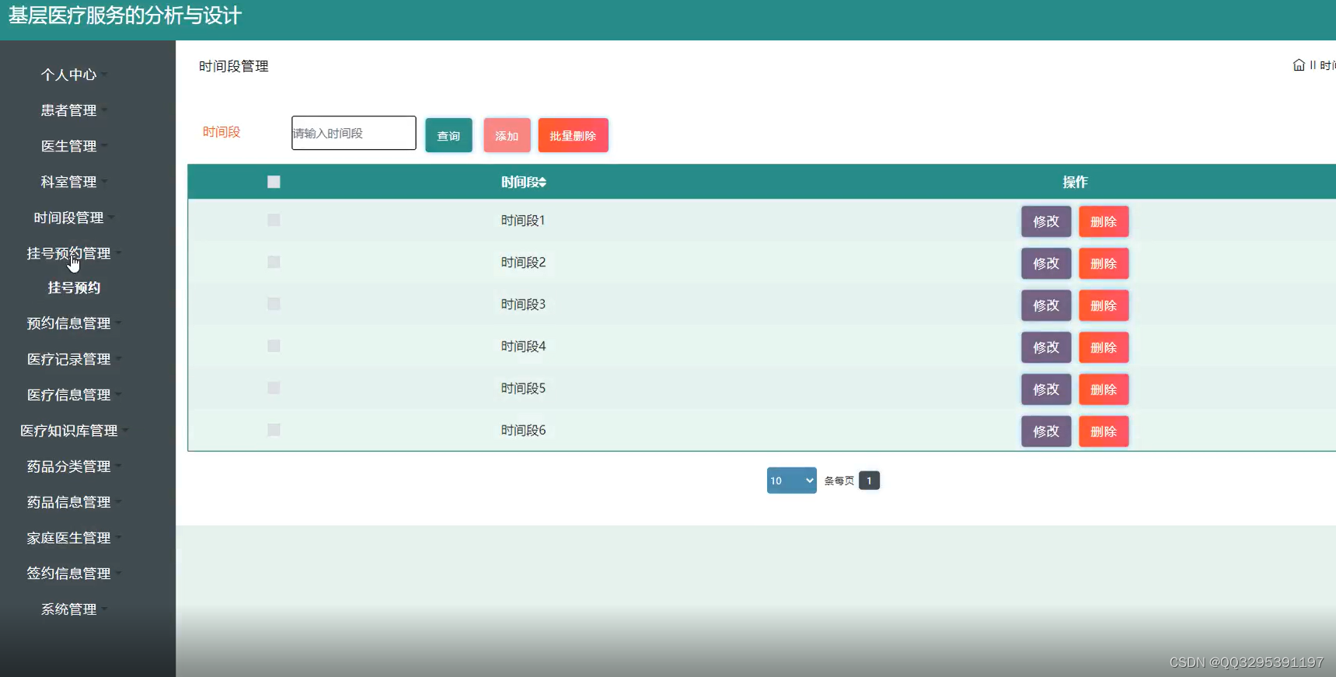Click the 基层医疗服务的分析与设计 header title
Screen dimensions: 1336x677
[x=124, y=16]
